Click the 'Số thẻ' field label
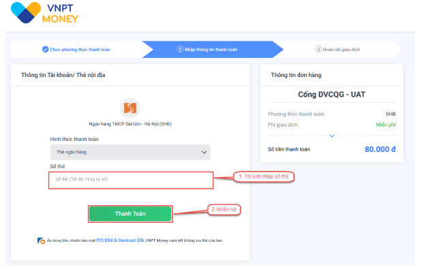This screenshot has width=423, height=269. 57,166
